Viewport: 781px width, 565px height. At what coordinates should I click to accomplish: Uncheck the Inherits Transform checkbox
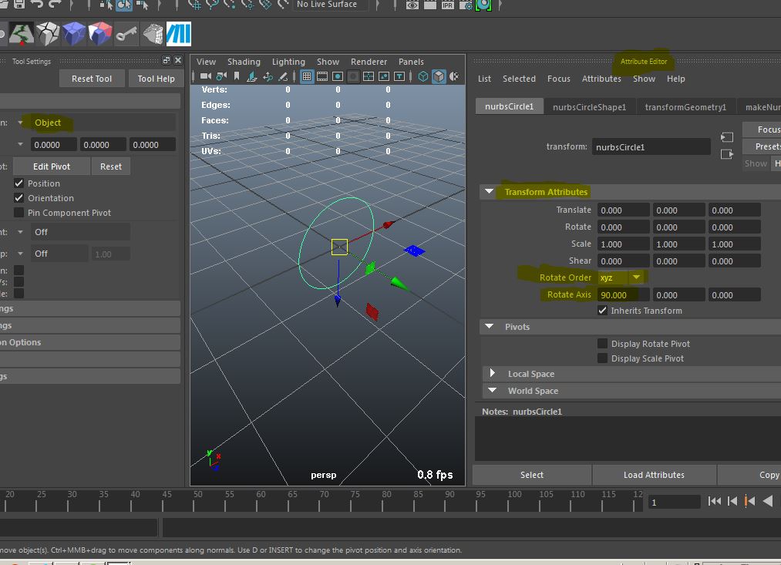(x=604, y=311)
